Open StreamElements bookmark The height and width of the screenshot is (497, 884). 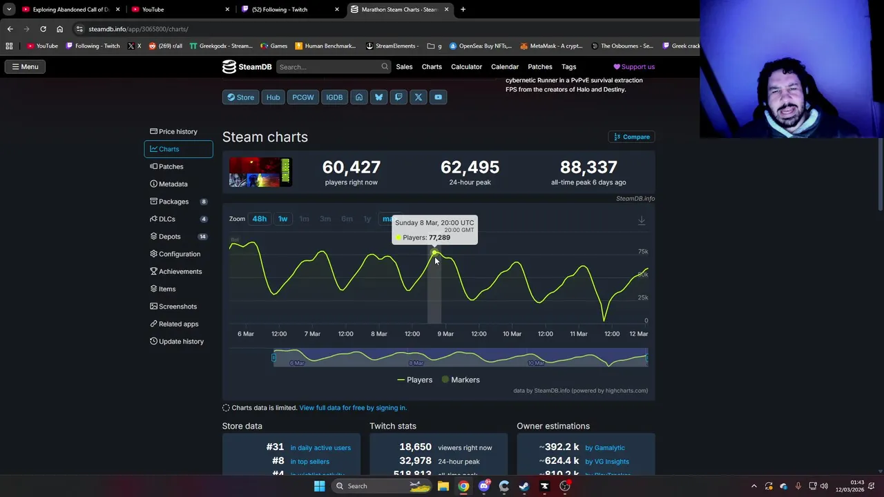[392, 46]
